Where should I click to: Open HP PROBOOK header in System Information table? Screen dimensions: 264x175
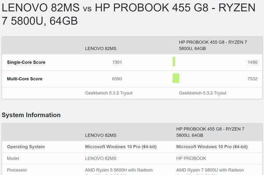tap(210, 132)
